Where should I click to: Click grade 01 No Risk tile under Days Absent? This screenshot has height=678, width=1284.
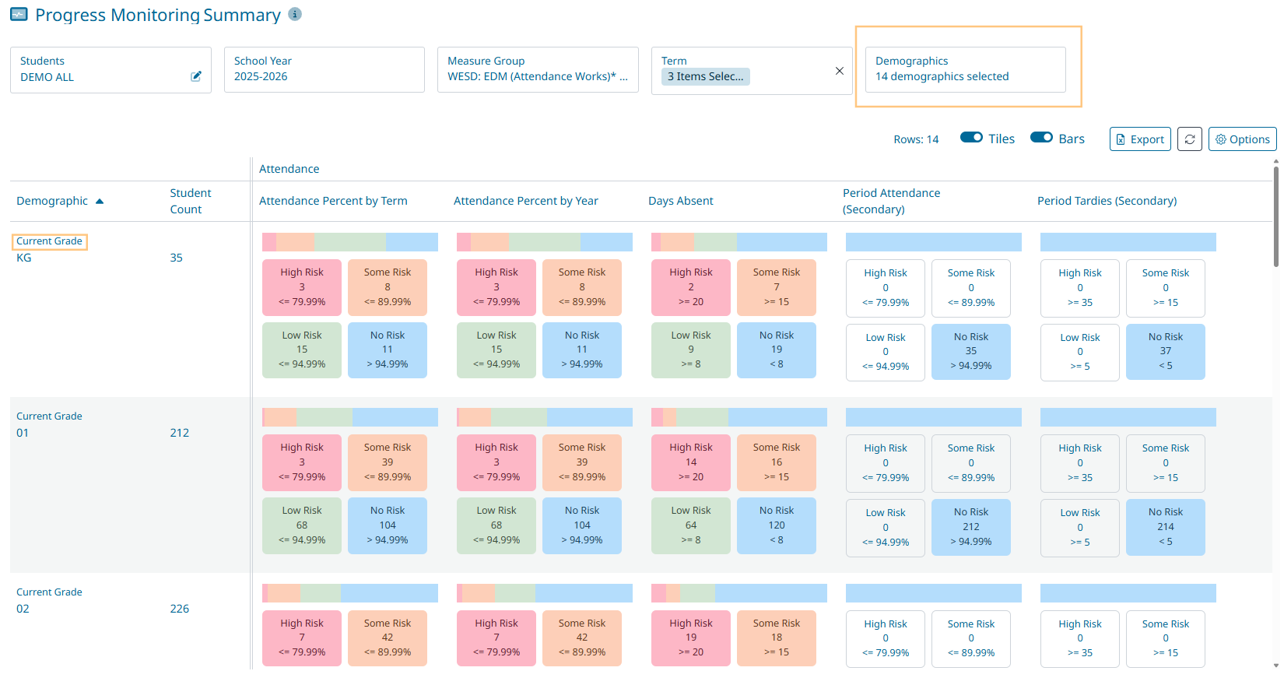[x=776, y=525]
